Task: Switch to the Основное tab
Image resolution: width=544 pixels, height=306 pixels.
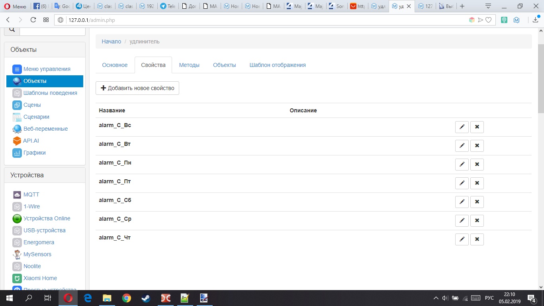Action: click(115, 65)
